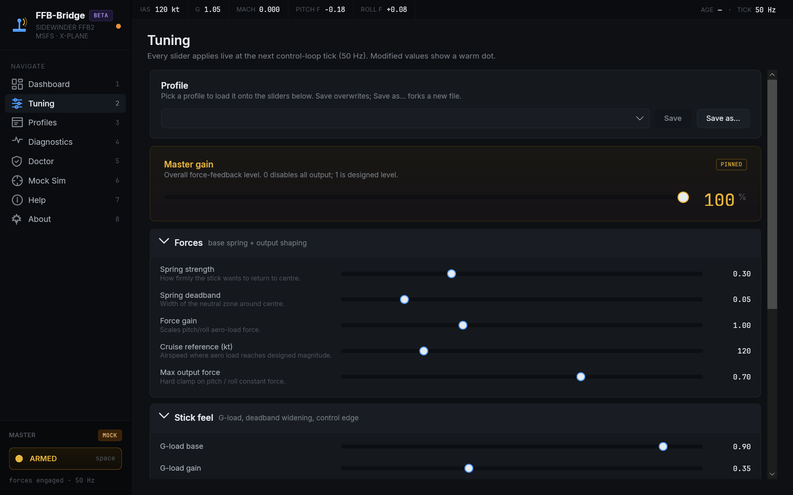Click the Save as... button
The width and height of the screenshot is (793, 495).
pos(723,118)
